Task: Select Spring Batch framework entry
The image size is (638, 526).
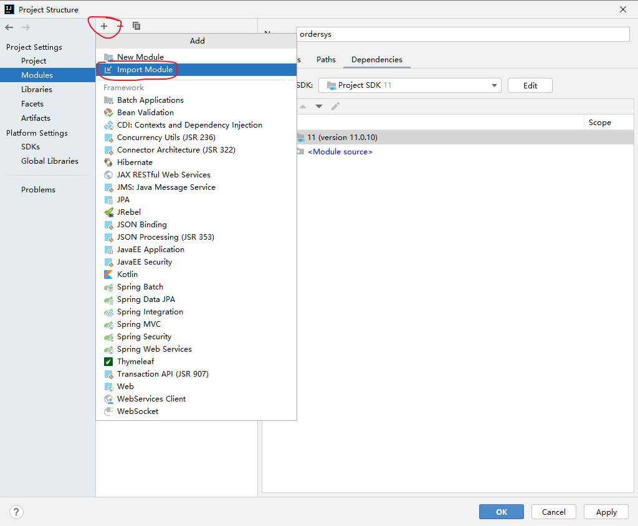Action: coord(196,287)
